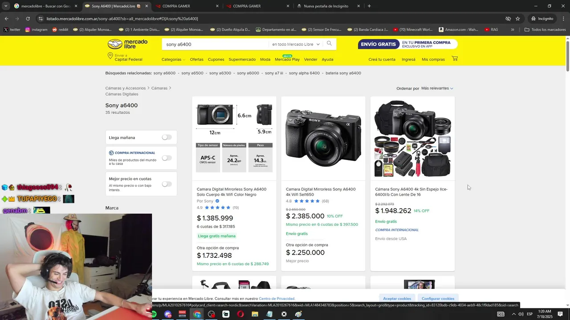Click the sony a6400 search field
This screenshot has width=570, height=320.
(x=216, y=44)
